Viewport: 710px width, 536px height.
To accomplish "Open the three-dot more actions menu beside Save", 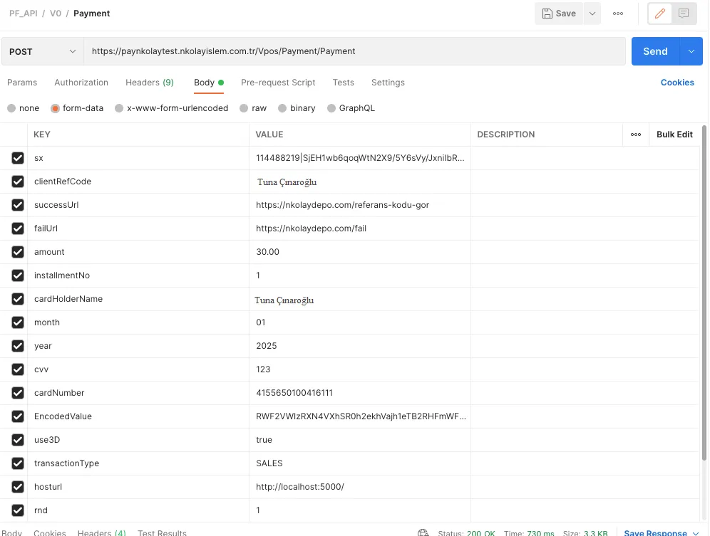I will point(618,14).
